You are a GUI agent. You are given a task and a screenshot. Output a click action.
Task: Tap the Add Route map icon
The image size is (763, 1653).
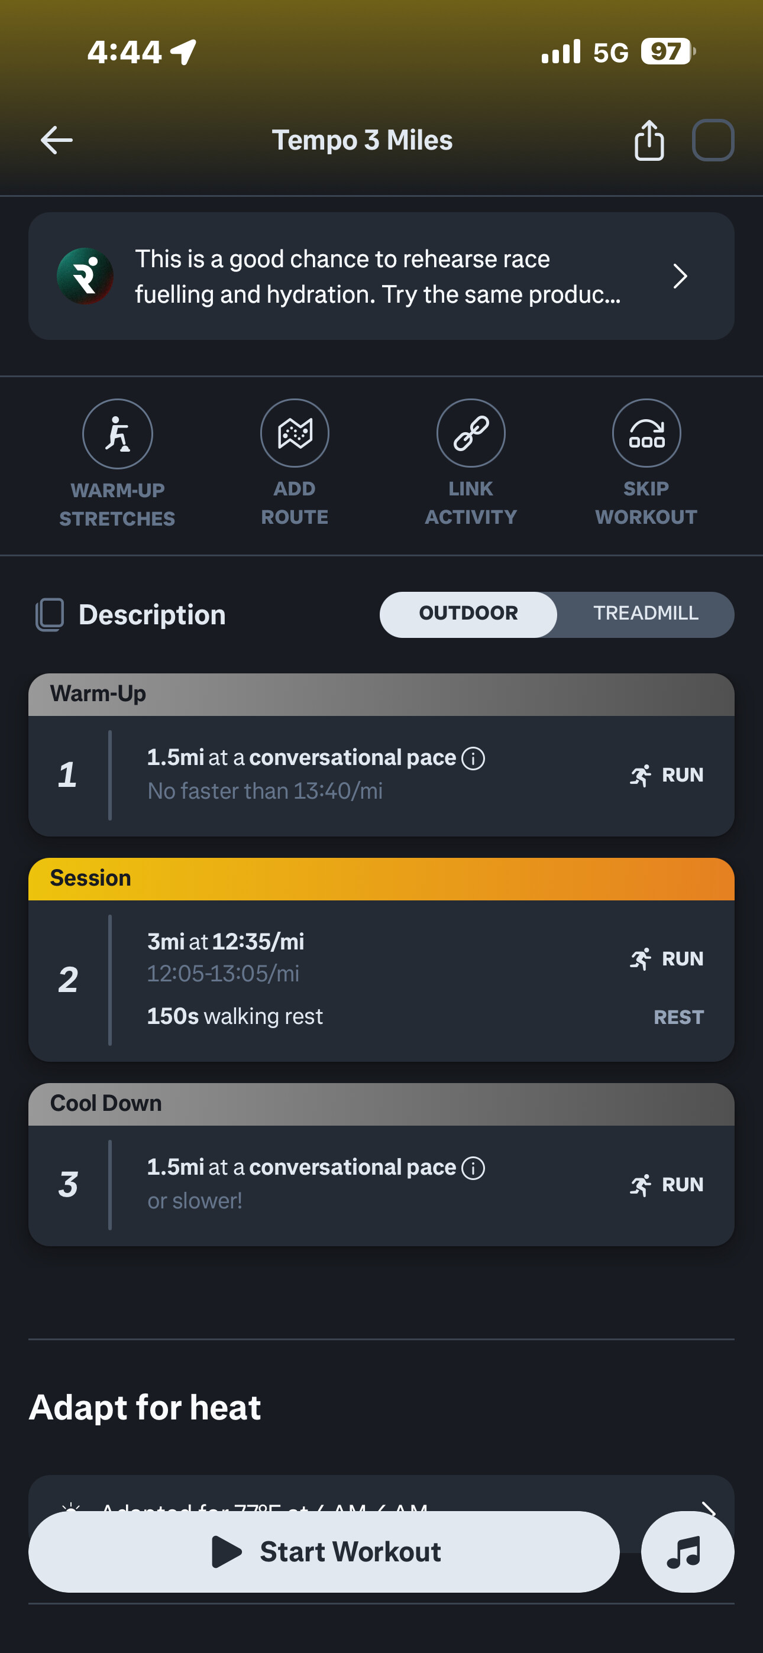[x=295, y=433]
